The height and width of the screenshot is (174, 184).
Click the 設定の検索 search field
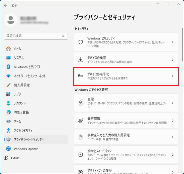36,36
